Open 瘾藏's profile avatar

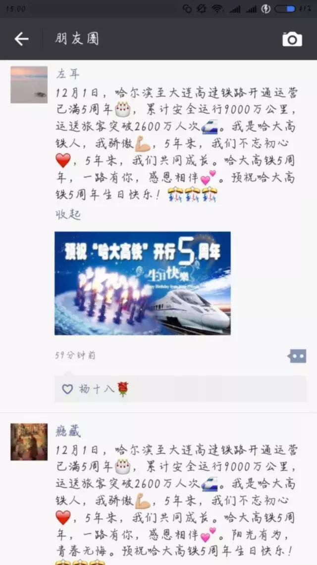(29, 442)
